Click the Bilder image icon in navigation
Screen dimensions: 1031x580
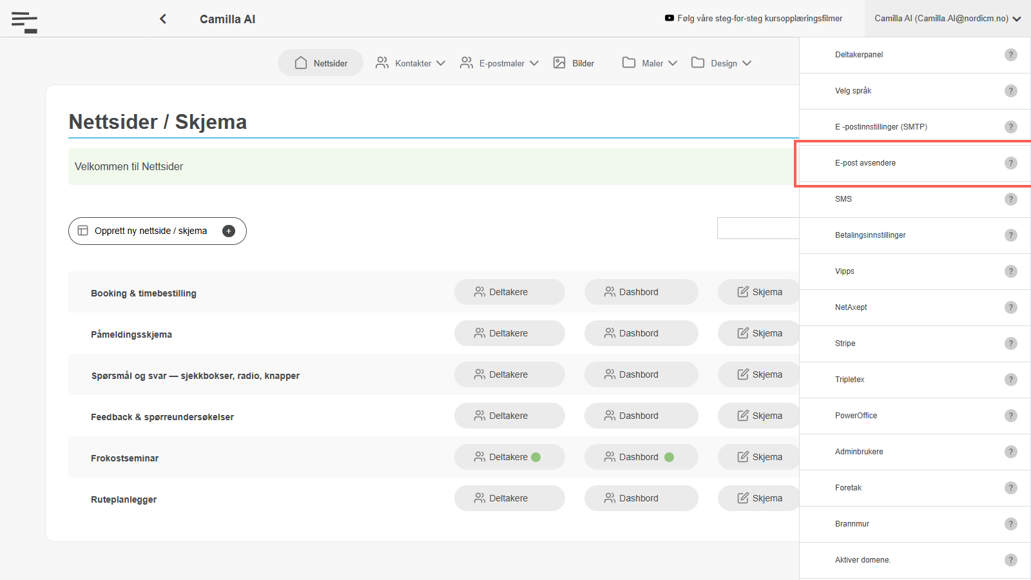559,63
